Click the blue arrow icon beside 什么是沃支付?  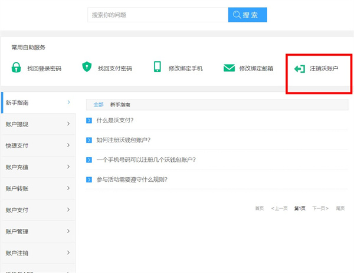89,120
